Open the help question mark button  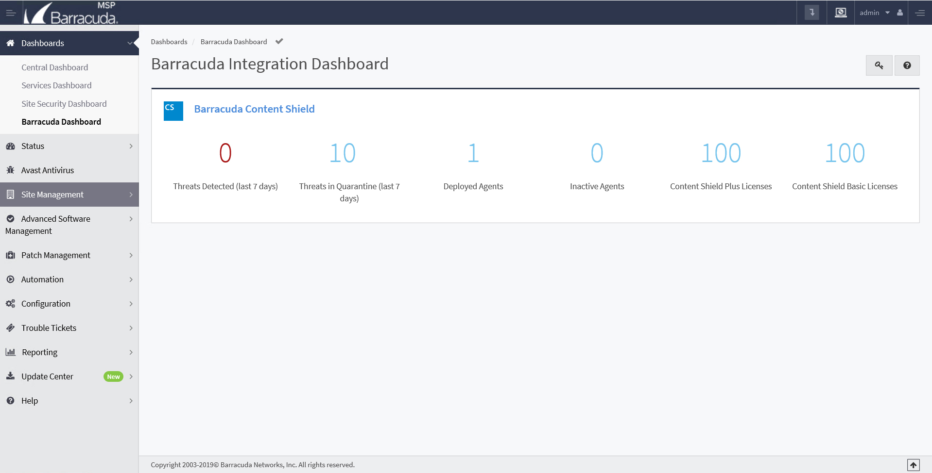click(907, 65)
